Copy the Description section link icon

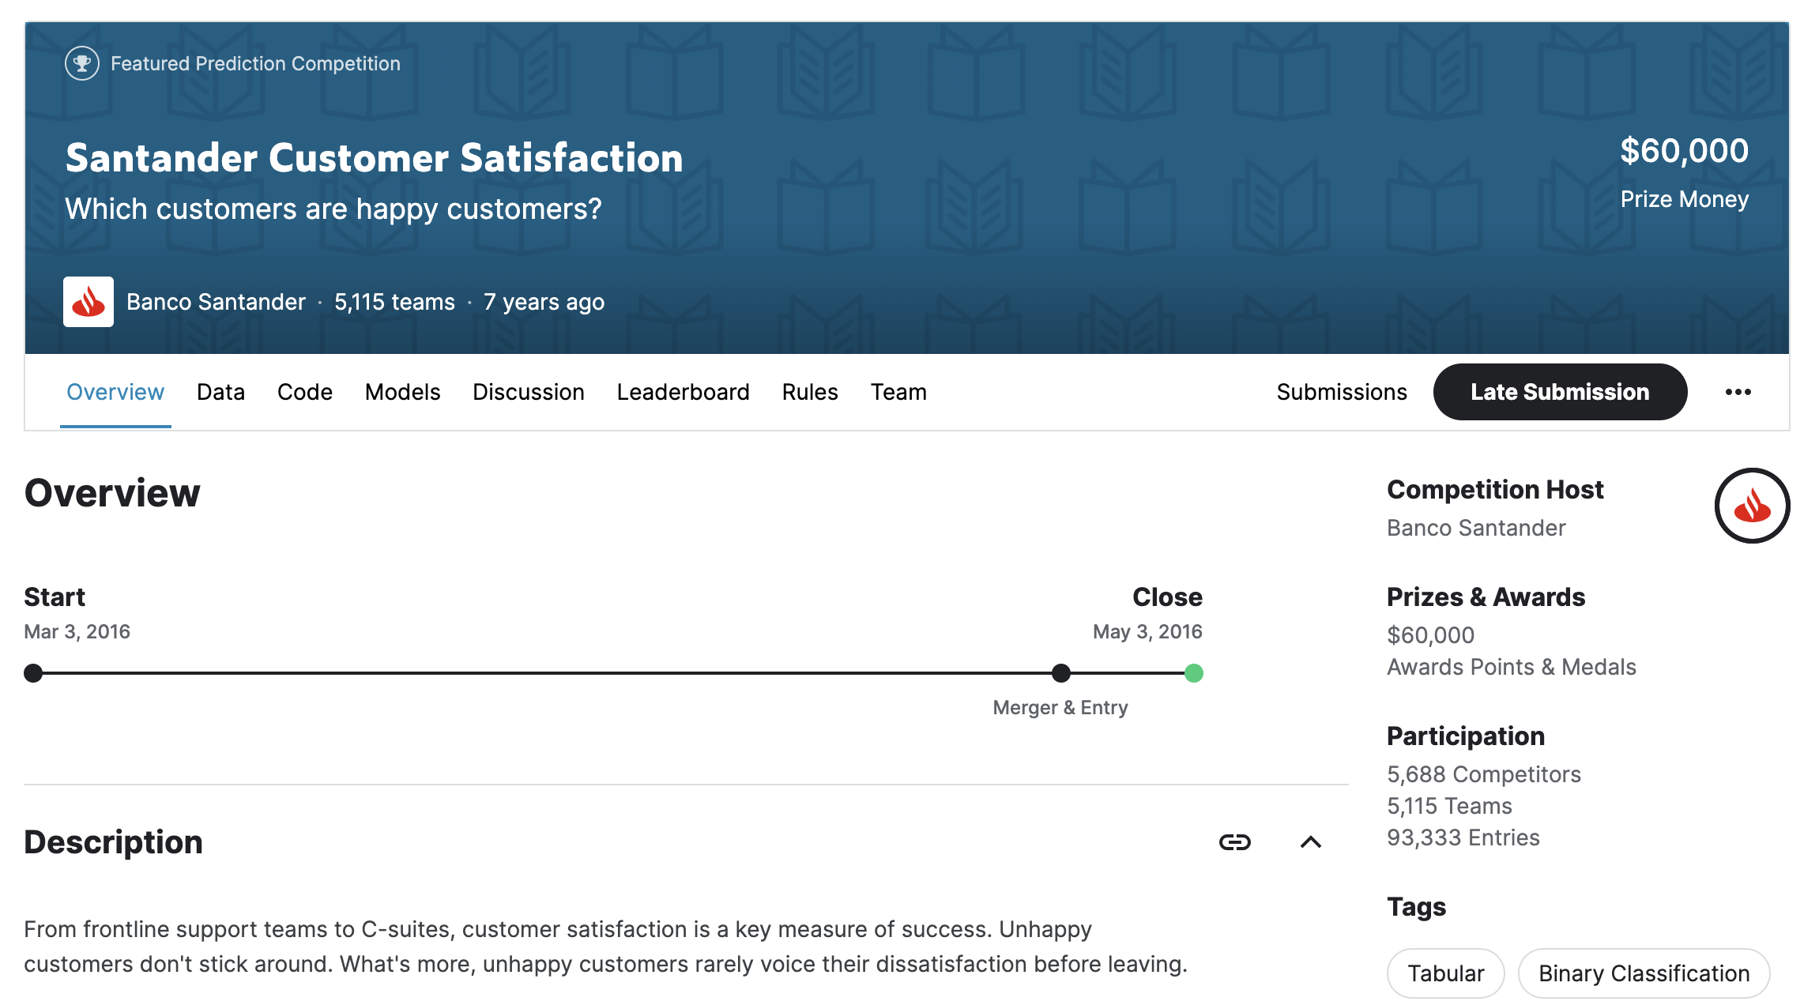pyautogui.click(x=1234, y=842)
